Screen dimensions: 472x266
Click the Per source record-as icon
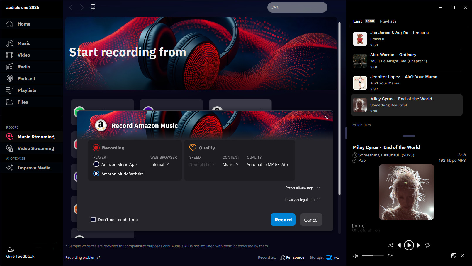pos(283,257)
